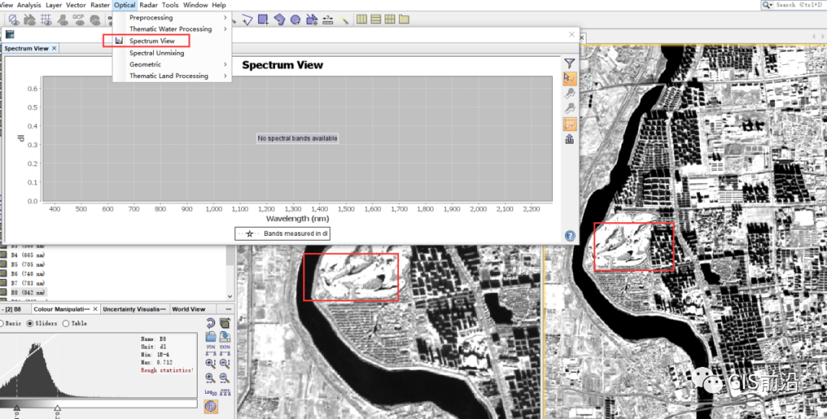Select the draw rectangle tool in toolbar

(263, 20)
